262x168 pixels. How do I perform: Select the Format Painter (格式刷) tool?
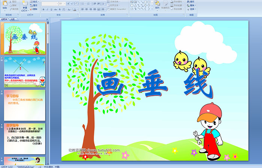coord(14,9)
